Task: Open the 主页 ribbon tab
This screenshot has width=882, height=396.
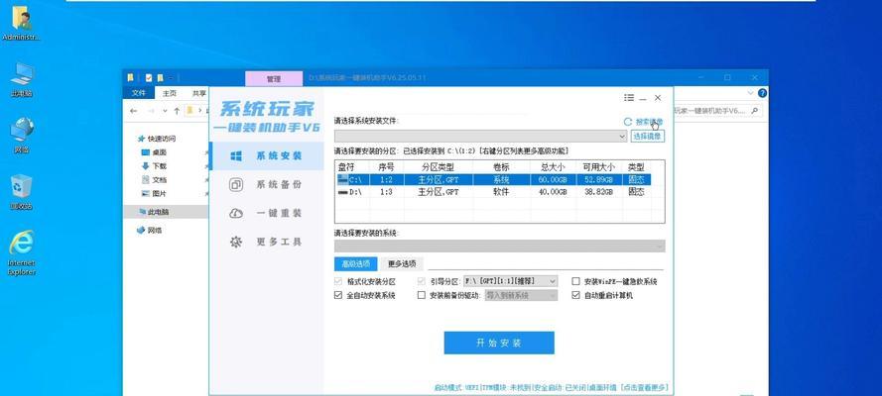Action: [170, 93]
